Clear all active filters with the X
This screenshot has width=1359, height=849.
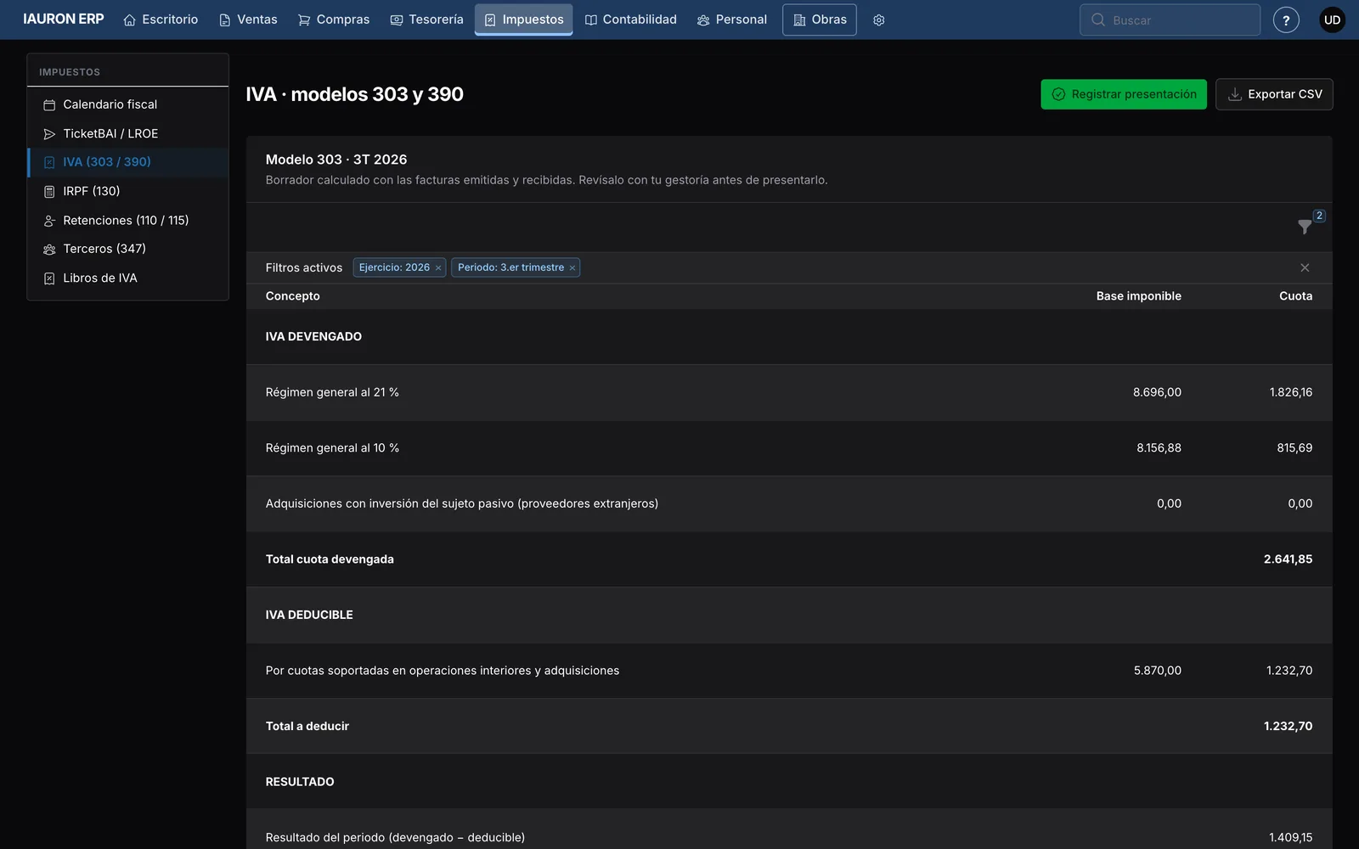tap(1305, 267)
